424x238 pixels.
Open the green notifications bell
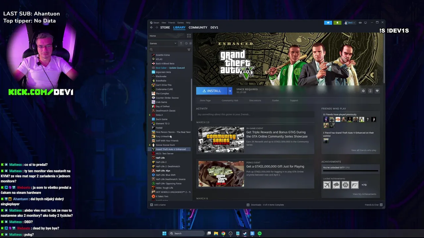337,23
